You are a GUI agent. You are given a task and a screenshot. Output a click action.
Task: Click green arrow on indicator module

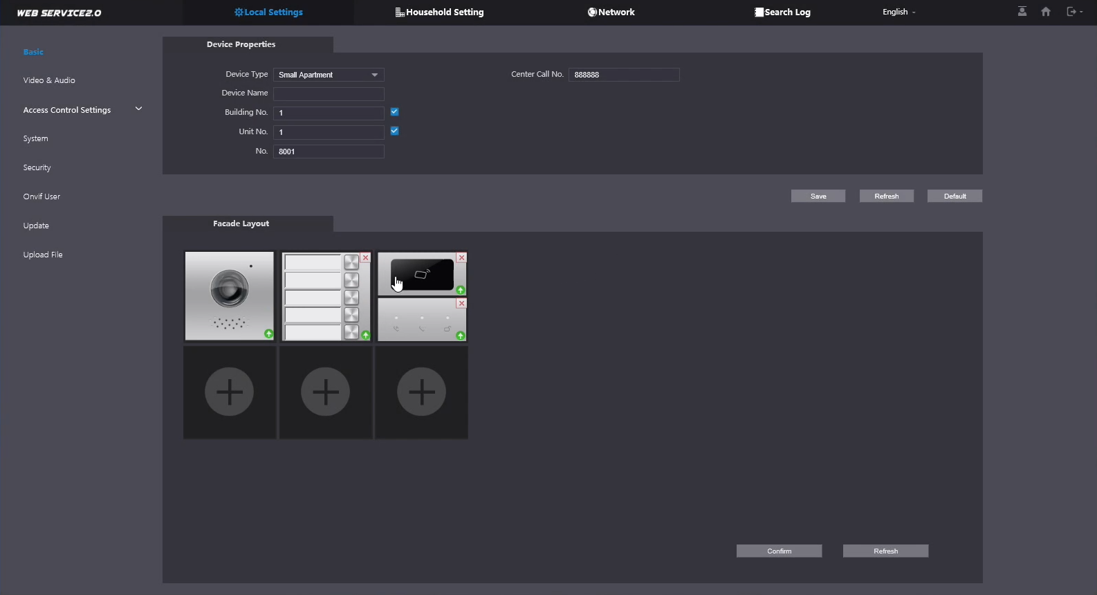(x=461, y=336)
